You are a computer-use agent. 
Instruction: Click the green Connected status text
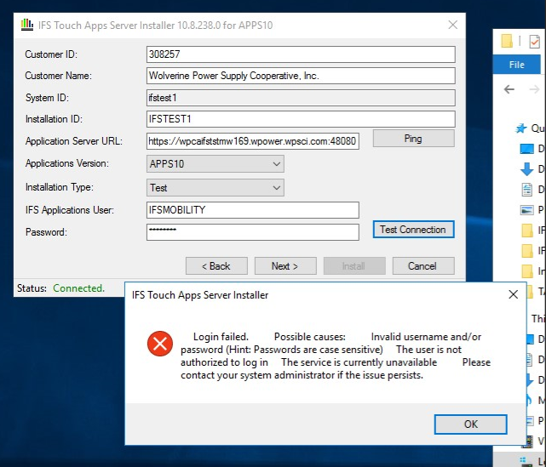[78, 288]
